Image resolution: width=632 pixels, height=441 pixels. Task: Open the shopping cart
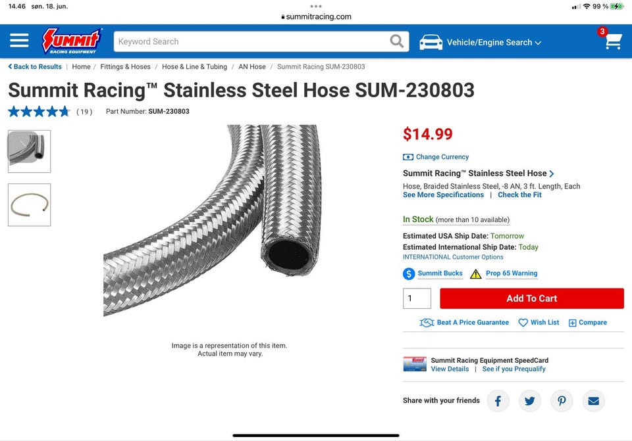tap(613, 41)
